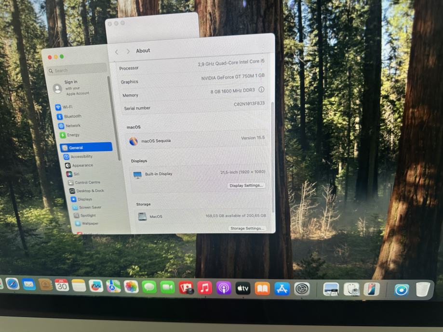Open the Books app in the Dock
The image size is (443, 332).
click(262, 289)
